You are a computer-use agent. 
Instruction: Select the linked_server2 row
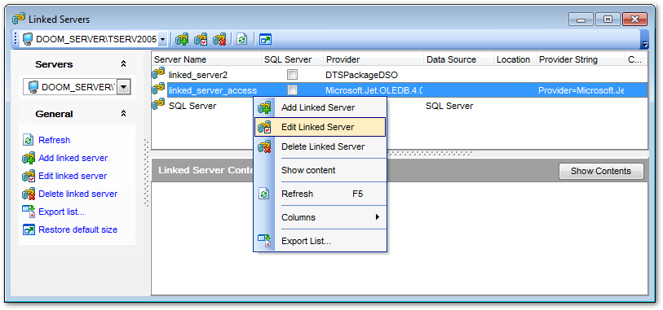[399, 75]
